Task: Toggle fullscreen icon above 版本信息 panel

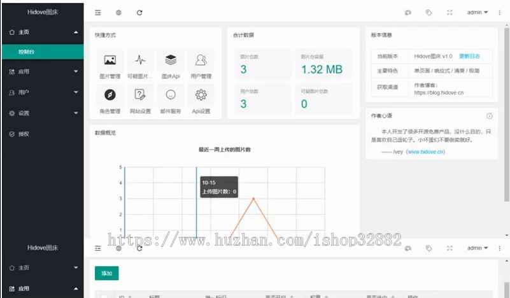Action: pyautogui.click(x=450, y=13)
